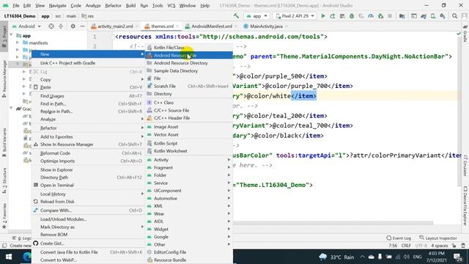Viewport: 469px width, 264px height.
Task: Open the Project tool window sidebar tab
Action: (x=4, y=35)
